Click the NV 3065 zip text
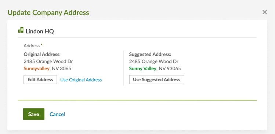The height and width of the screenshot is (134, 275). [62, 68]
